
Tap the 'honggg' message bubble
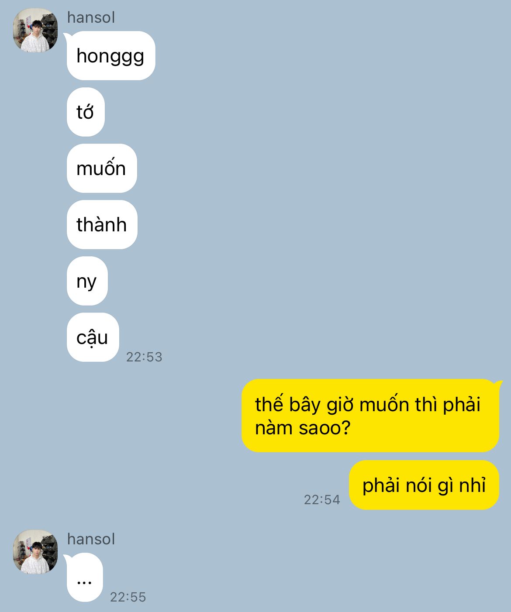click(x=111, y=56)
